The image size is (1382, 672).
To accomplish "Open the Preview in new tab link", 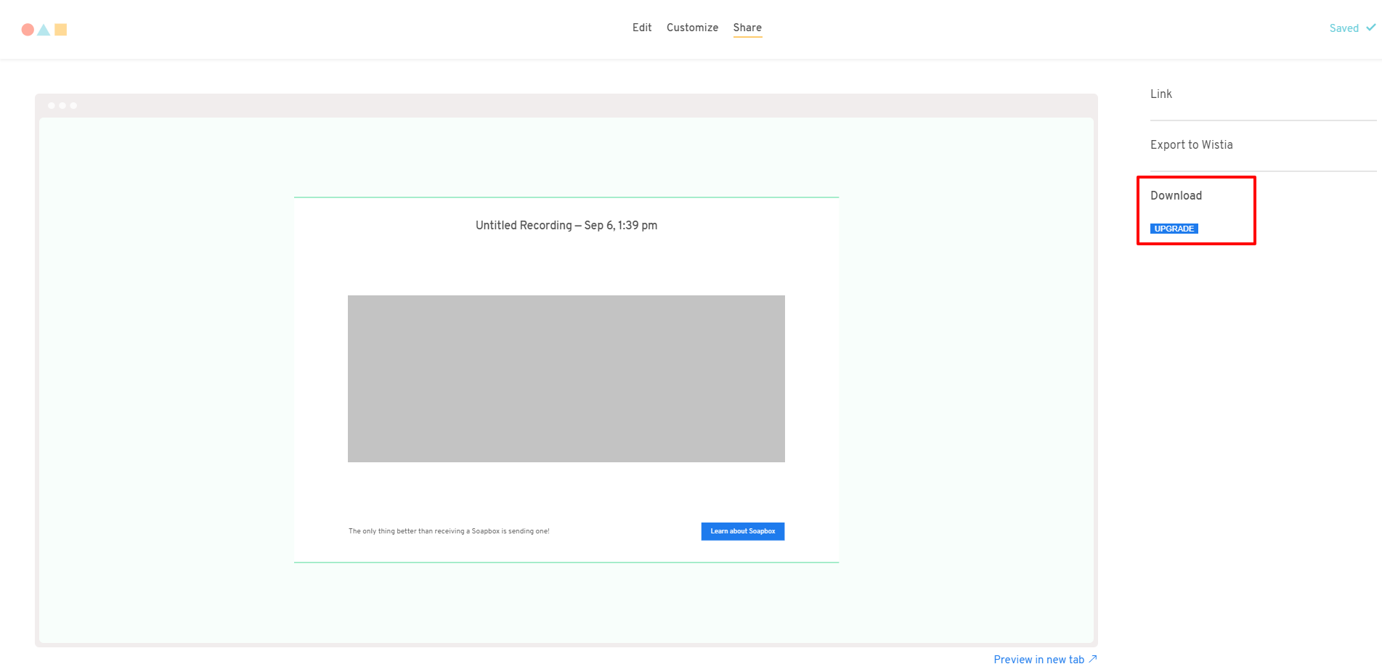I will 1038,660.
